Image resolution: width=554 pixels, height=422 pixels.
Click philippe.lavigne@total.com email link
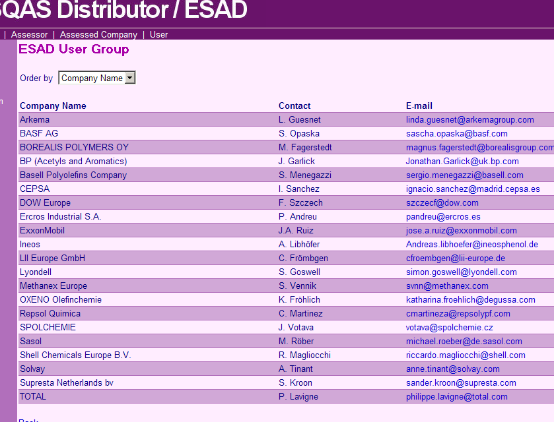tap(456, 396)
